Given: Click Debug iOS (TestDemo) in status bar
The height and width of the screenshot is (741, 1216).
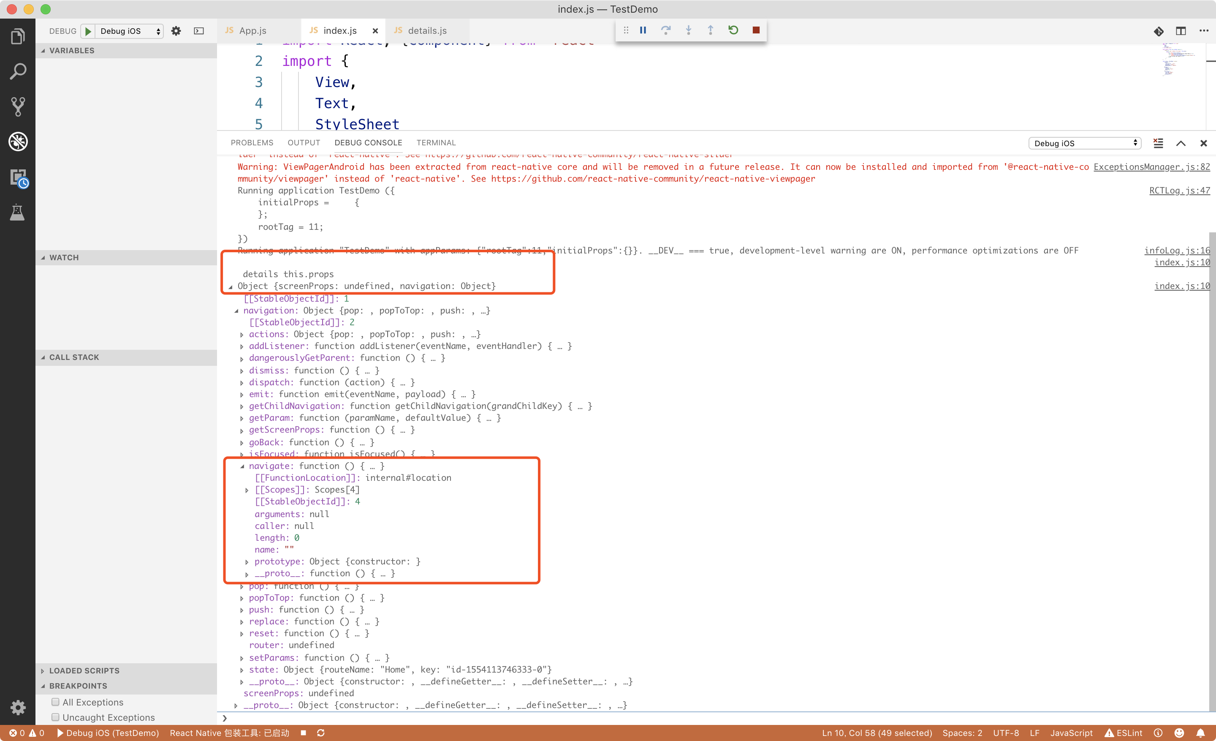Looking at the screenshot, I should point(108,733).
